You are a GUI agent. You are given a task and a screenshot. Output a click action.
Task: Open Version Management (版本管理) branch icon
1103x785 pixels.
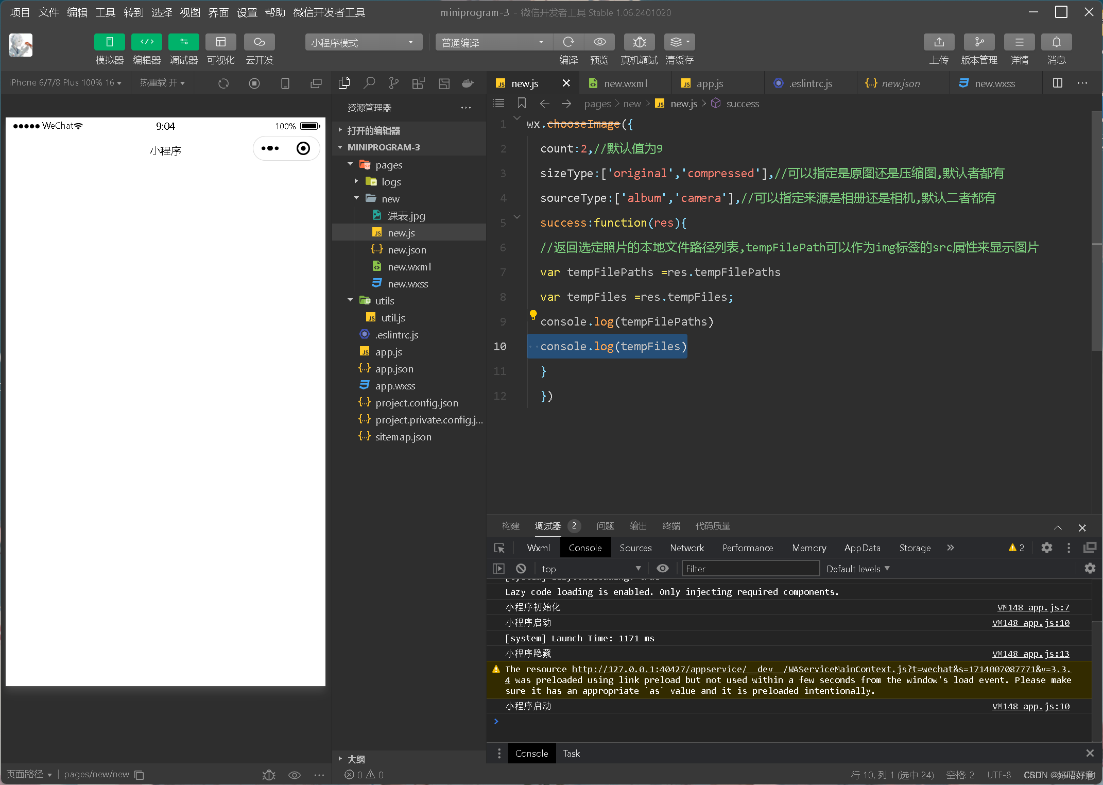pyautogui.click(x=978, y=42)
